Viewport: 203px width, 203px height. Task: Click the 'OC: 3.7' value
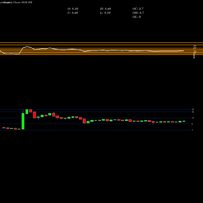pyautogui.click(x=138, y=9)
